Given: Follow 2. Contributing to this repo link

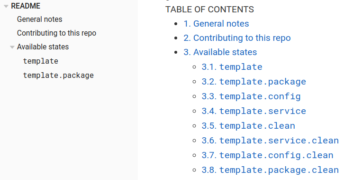Looking at the screenshot, I should pos(237,38).
